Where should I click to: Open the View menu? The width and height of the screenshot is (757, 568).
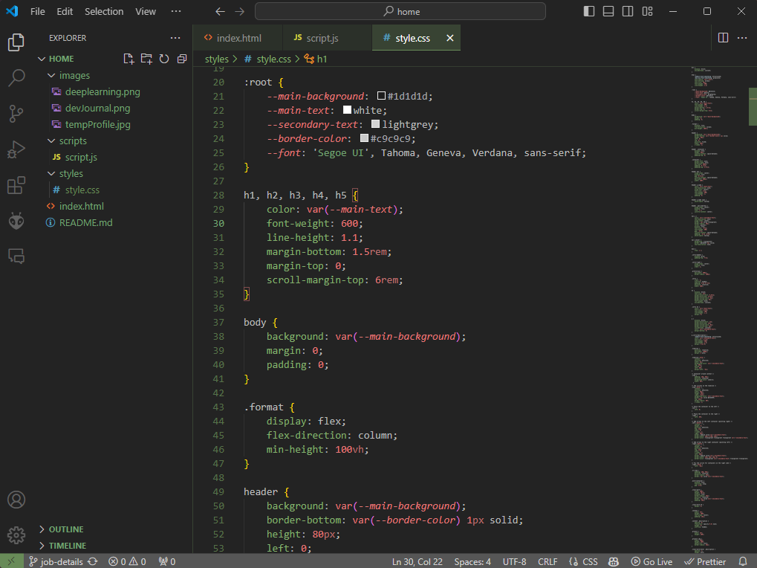(x=146, y=11)
